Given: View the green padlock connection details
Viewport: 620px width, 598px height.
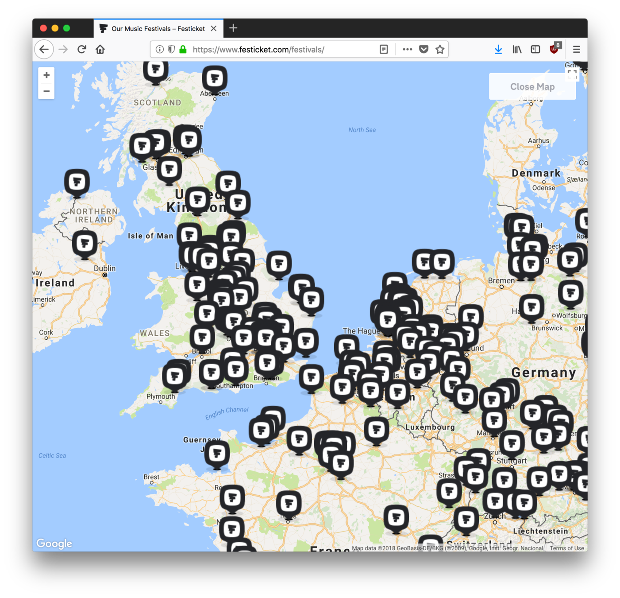Looking at the screenshot, I should coord(183,50).
